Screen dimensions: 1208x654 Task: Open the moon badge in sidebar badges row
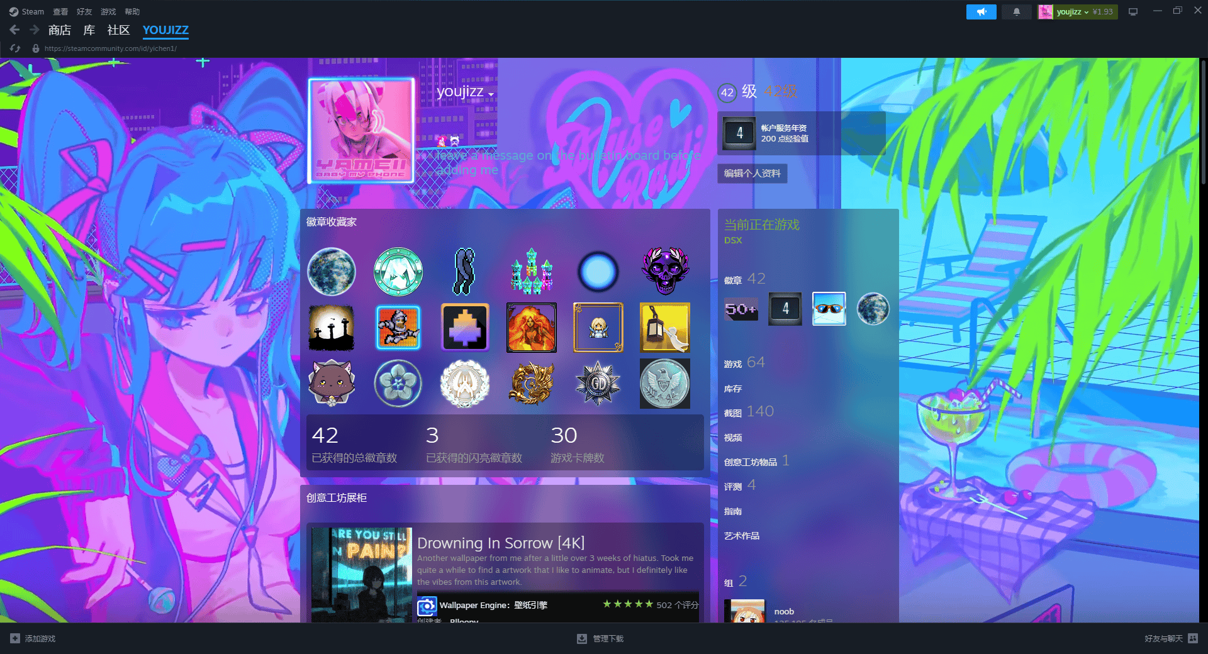(873, 309)
